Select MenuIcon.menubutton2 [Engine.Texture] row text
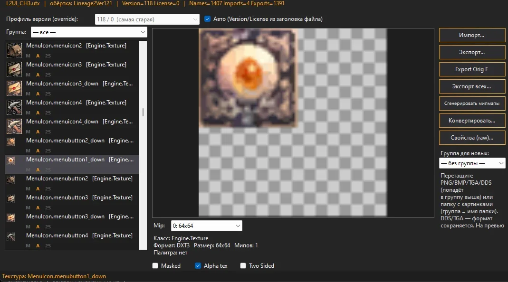This screenshot has width=508, height=282. click(79, 179)
